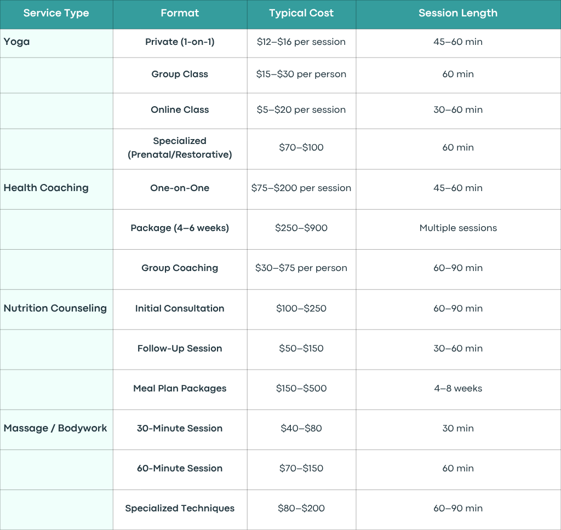Click the Nutrition Counseling row label
The image size is (561, 530).
point(56,309)
